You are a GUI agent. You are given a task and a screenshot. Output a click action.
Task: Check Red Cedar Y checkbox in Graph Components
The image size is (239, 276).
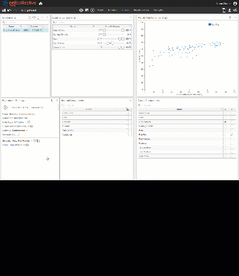[232, 139]
